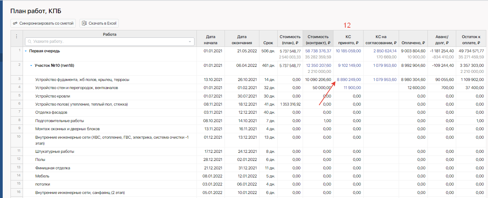Collapse the Участок №10 (тип18) section
Screen dimensions: 488x198
[31, 66]
